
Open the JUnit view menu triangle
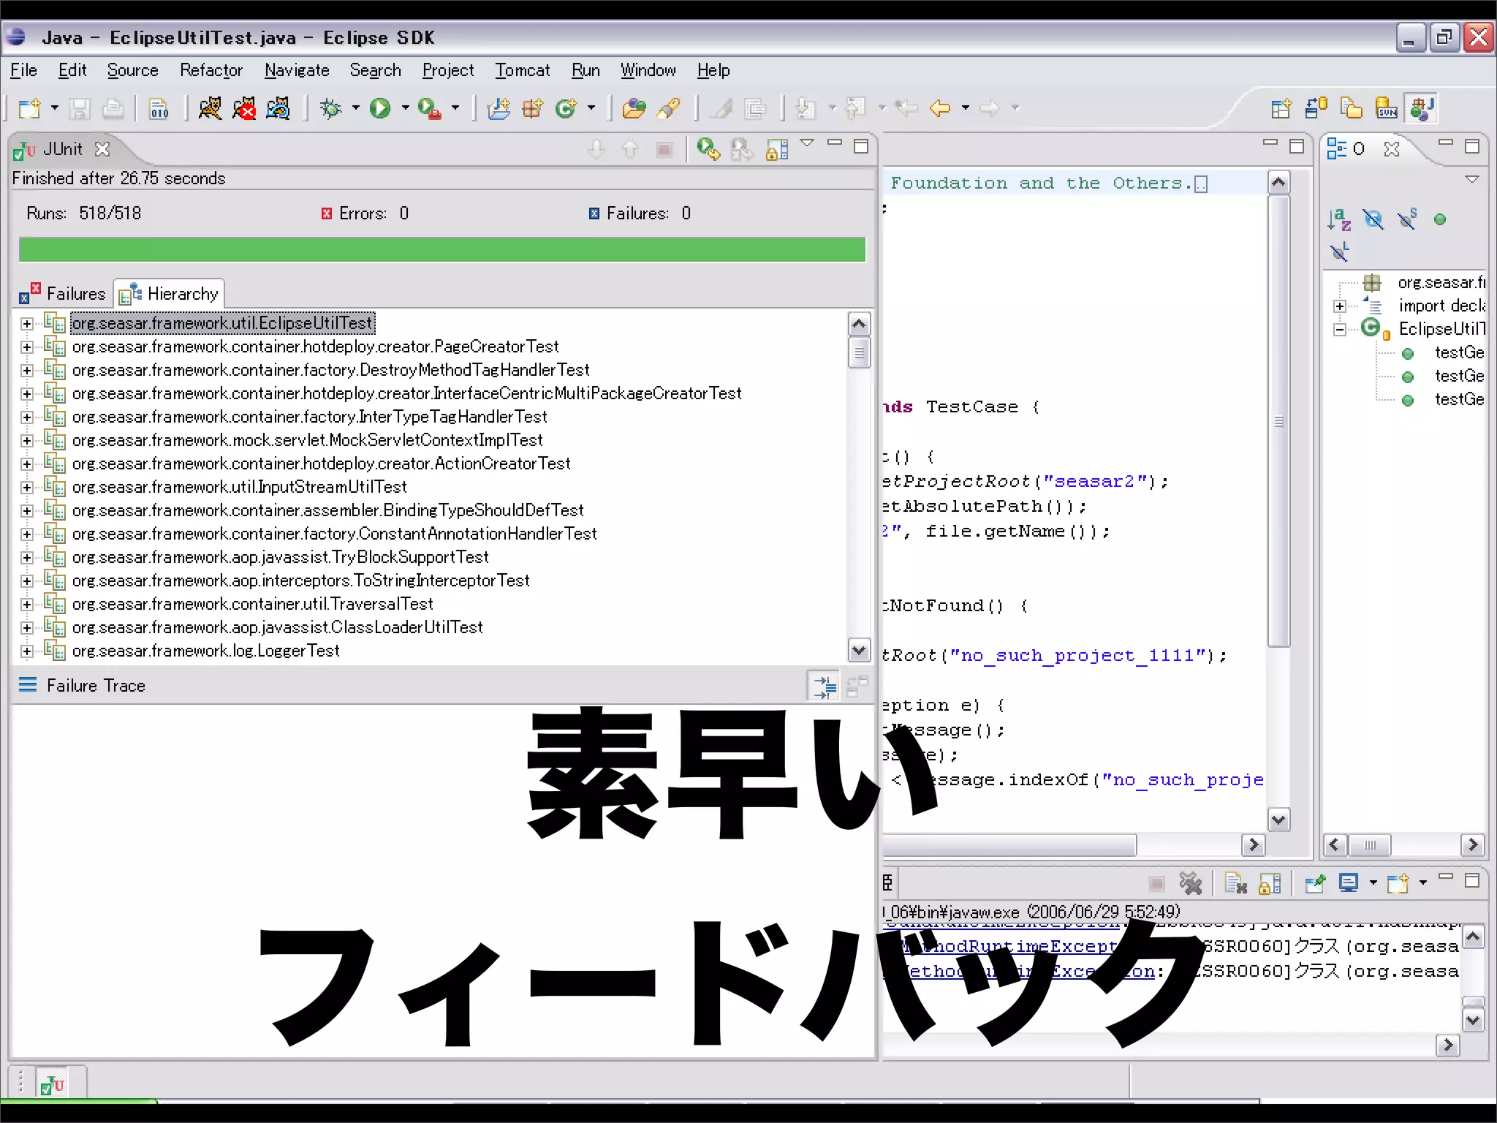tap(807, 143)
